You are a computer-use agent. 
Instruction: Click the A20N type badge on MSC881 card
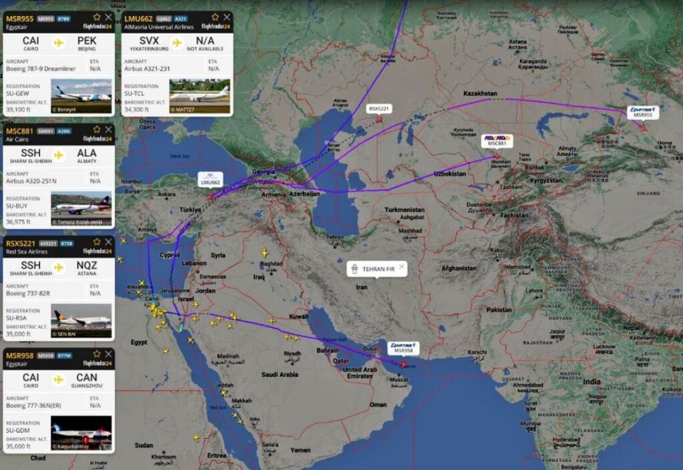click(63, 132)
